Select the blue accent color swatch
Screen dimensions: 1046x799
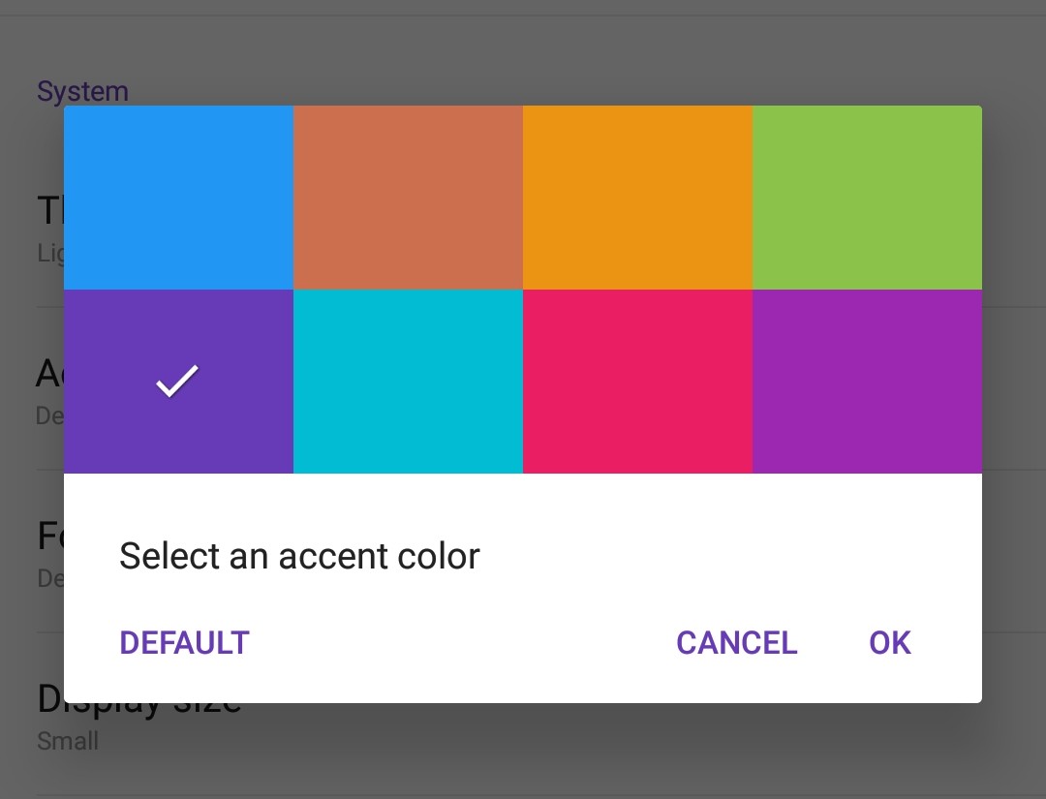(x=178, y=198)
